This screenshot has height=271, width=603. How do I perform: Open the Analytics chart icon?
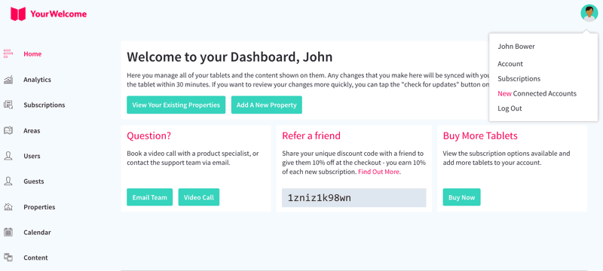[x=8, y=80]
